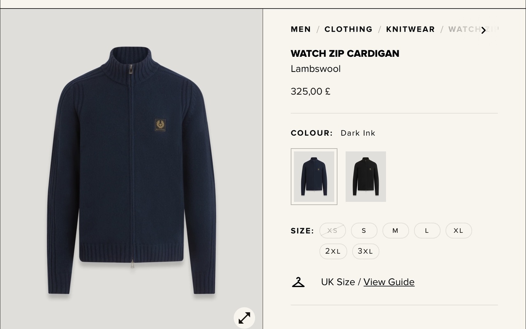Click the faded Watch Zip breadcrumb item
The image size is (526, 329).
coord(464,29)
